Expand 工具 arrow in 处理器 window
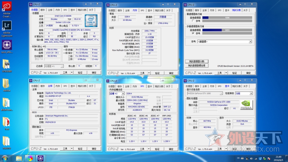This screenshot has height=162, width=288. tap(72, 73)
